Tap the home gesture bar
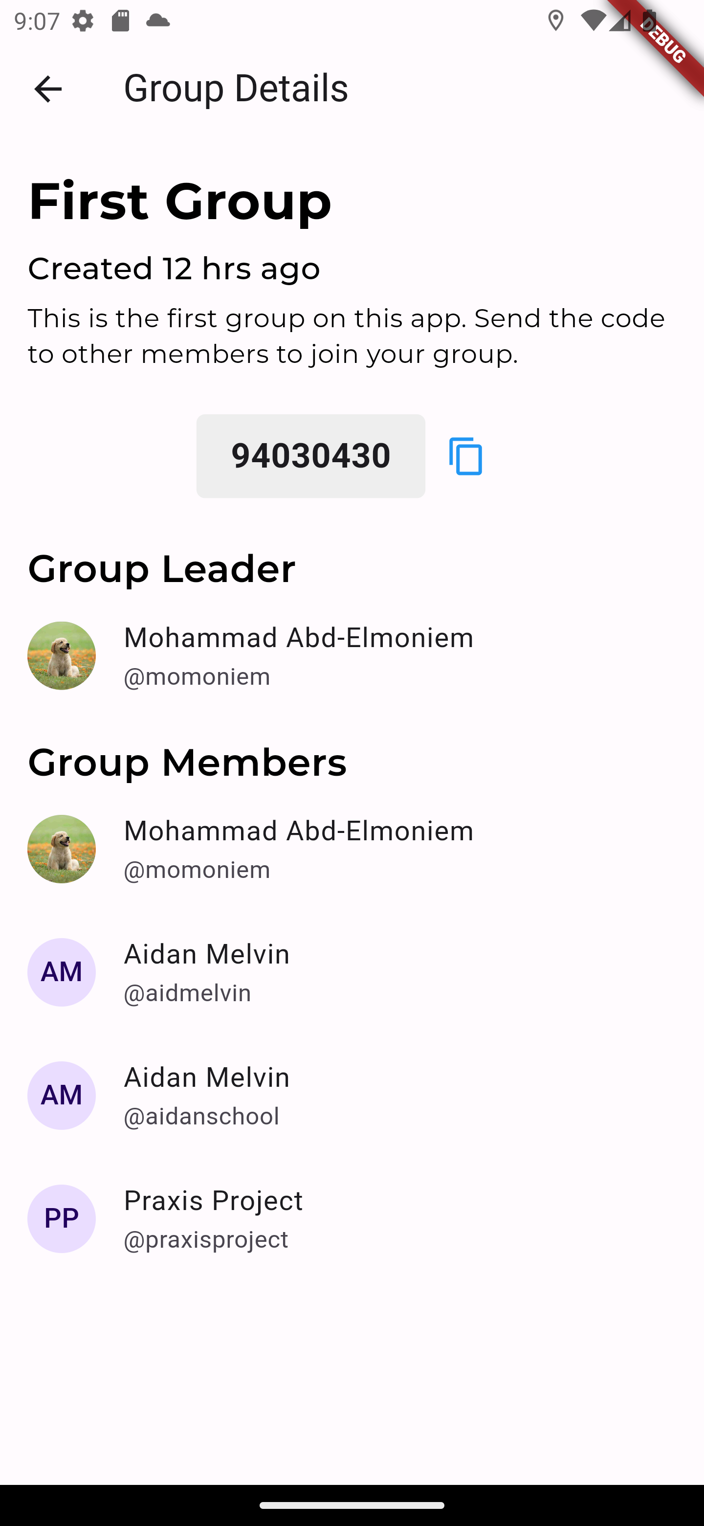 point(352,1505)
